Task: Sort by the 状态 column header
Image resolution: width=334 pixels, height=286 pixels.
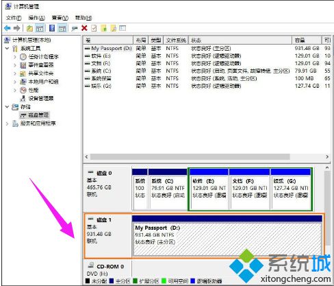Action: point(240,40)
